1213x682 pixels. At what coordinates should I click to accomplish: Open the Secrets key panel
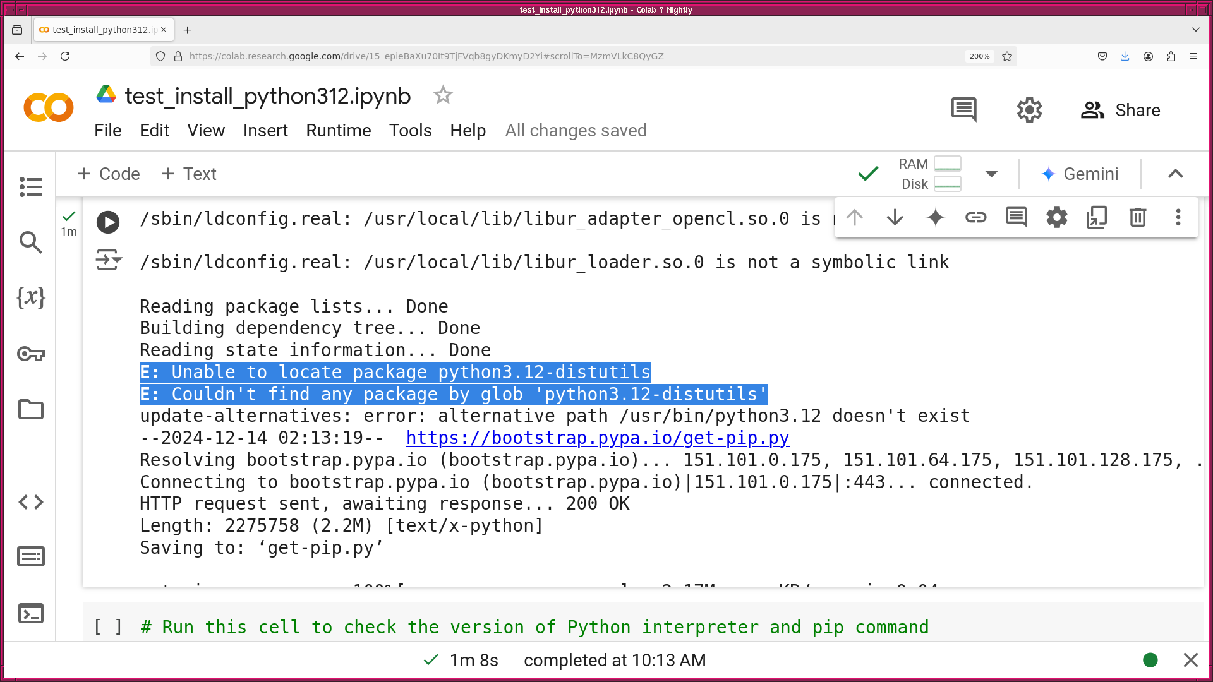click(x=30, y=354)
